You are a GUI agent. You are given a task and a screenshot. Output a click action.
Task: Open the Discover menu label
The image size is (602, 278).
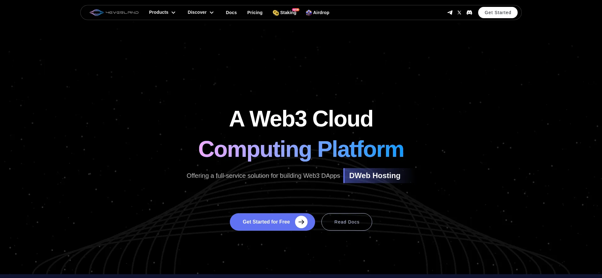click(197, 12)
